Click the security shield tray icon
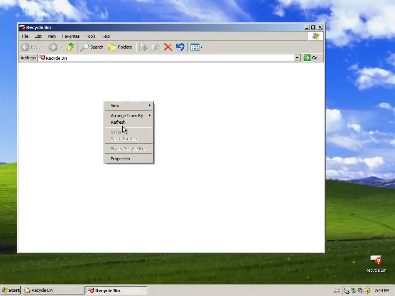This screenshot has height=296, width=395. point(368,291)
